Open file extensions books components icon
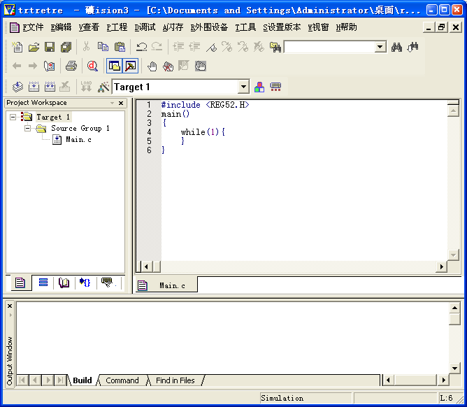This screenshot has width=467, height=407. coord(259,87)
